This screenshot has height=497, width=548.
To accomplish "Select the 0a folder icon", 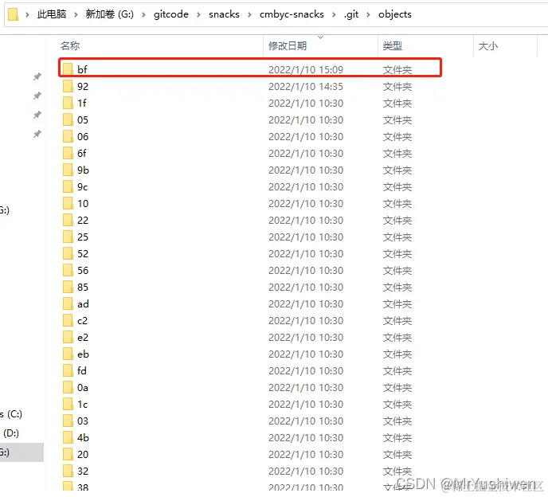I will coord(68,388).
